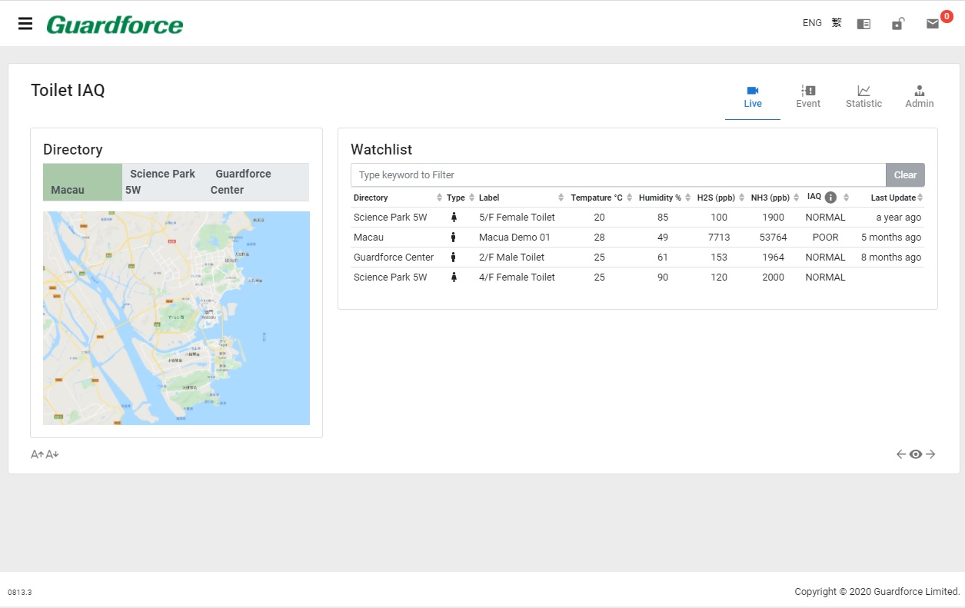Viewport: 965px width, 608px height.
Task: Click the Directory panel heading
Action: (x=73, y=149)
